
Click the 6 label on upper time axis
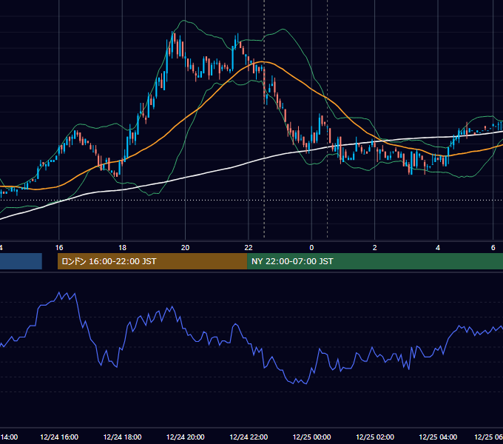coord(493,248)
